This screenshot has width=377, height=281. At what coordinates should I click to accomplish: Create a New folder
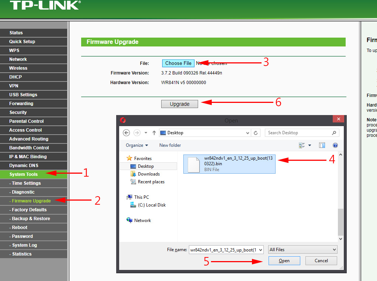click(170, 145)
